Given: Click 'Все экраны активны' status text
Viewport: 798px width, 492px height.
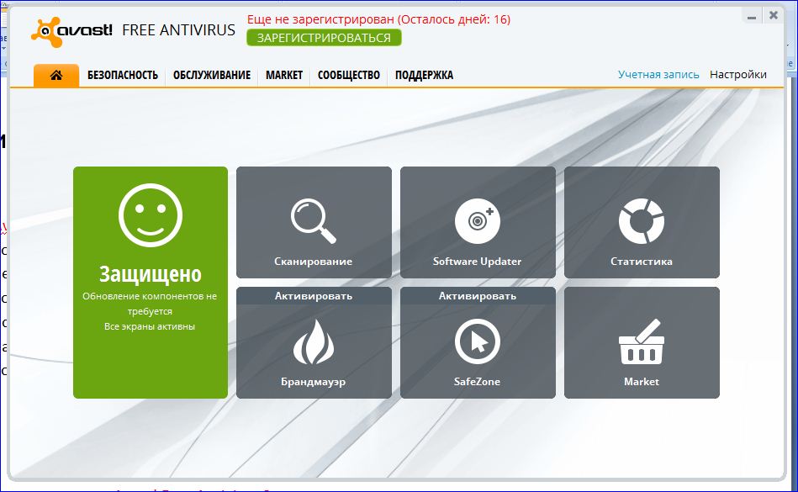Looking at the screenshot, I should pos(150,326).
